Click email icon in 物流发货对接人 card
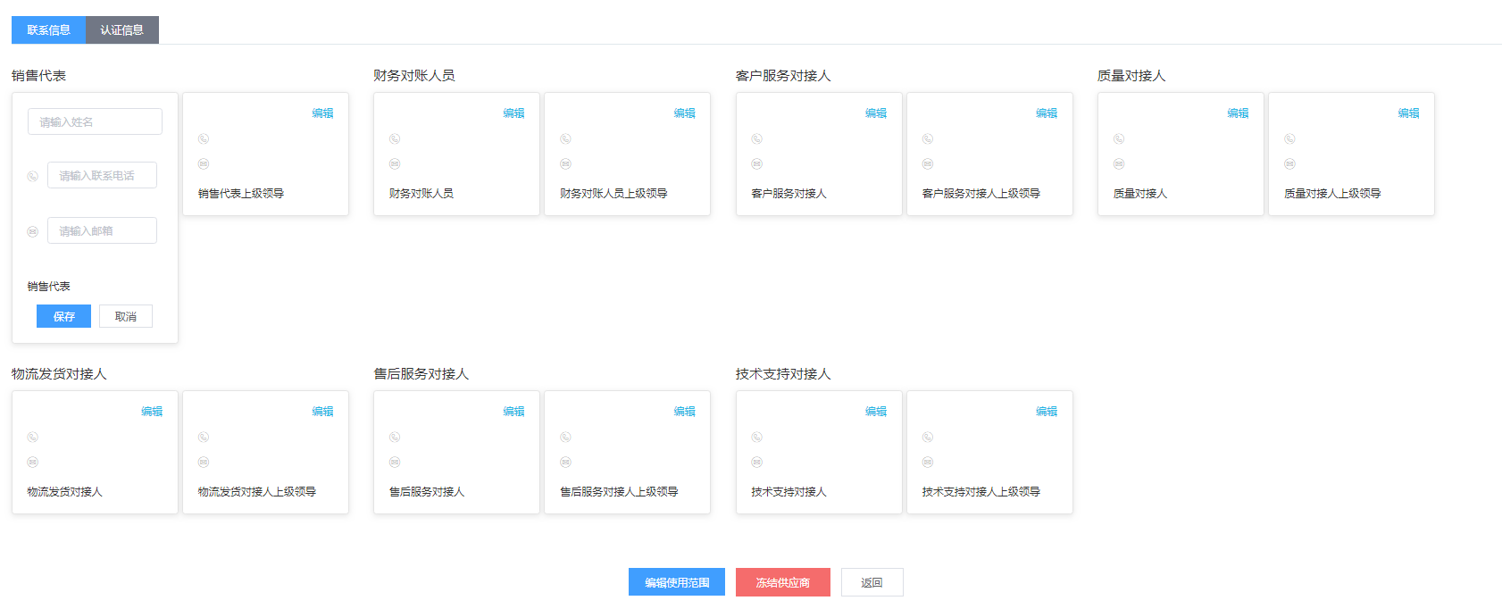Viewport: 1502px width, 609px height. (33, 462)
